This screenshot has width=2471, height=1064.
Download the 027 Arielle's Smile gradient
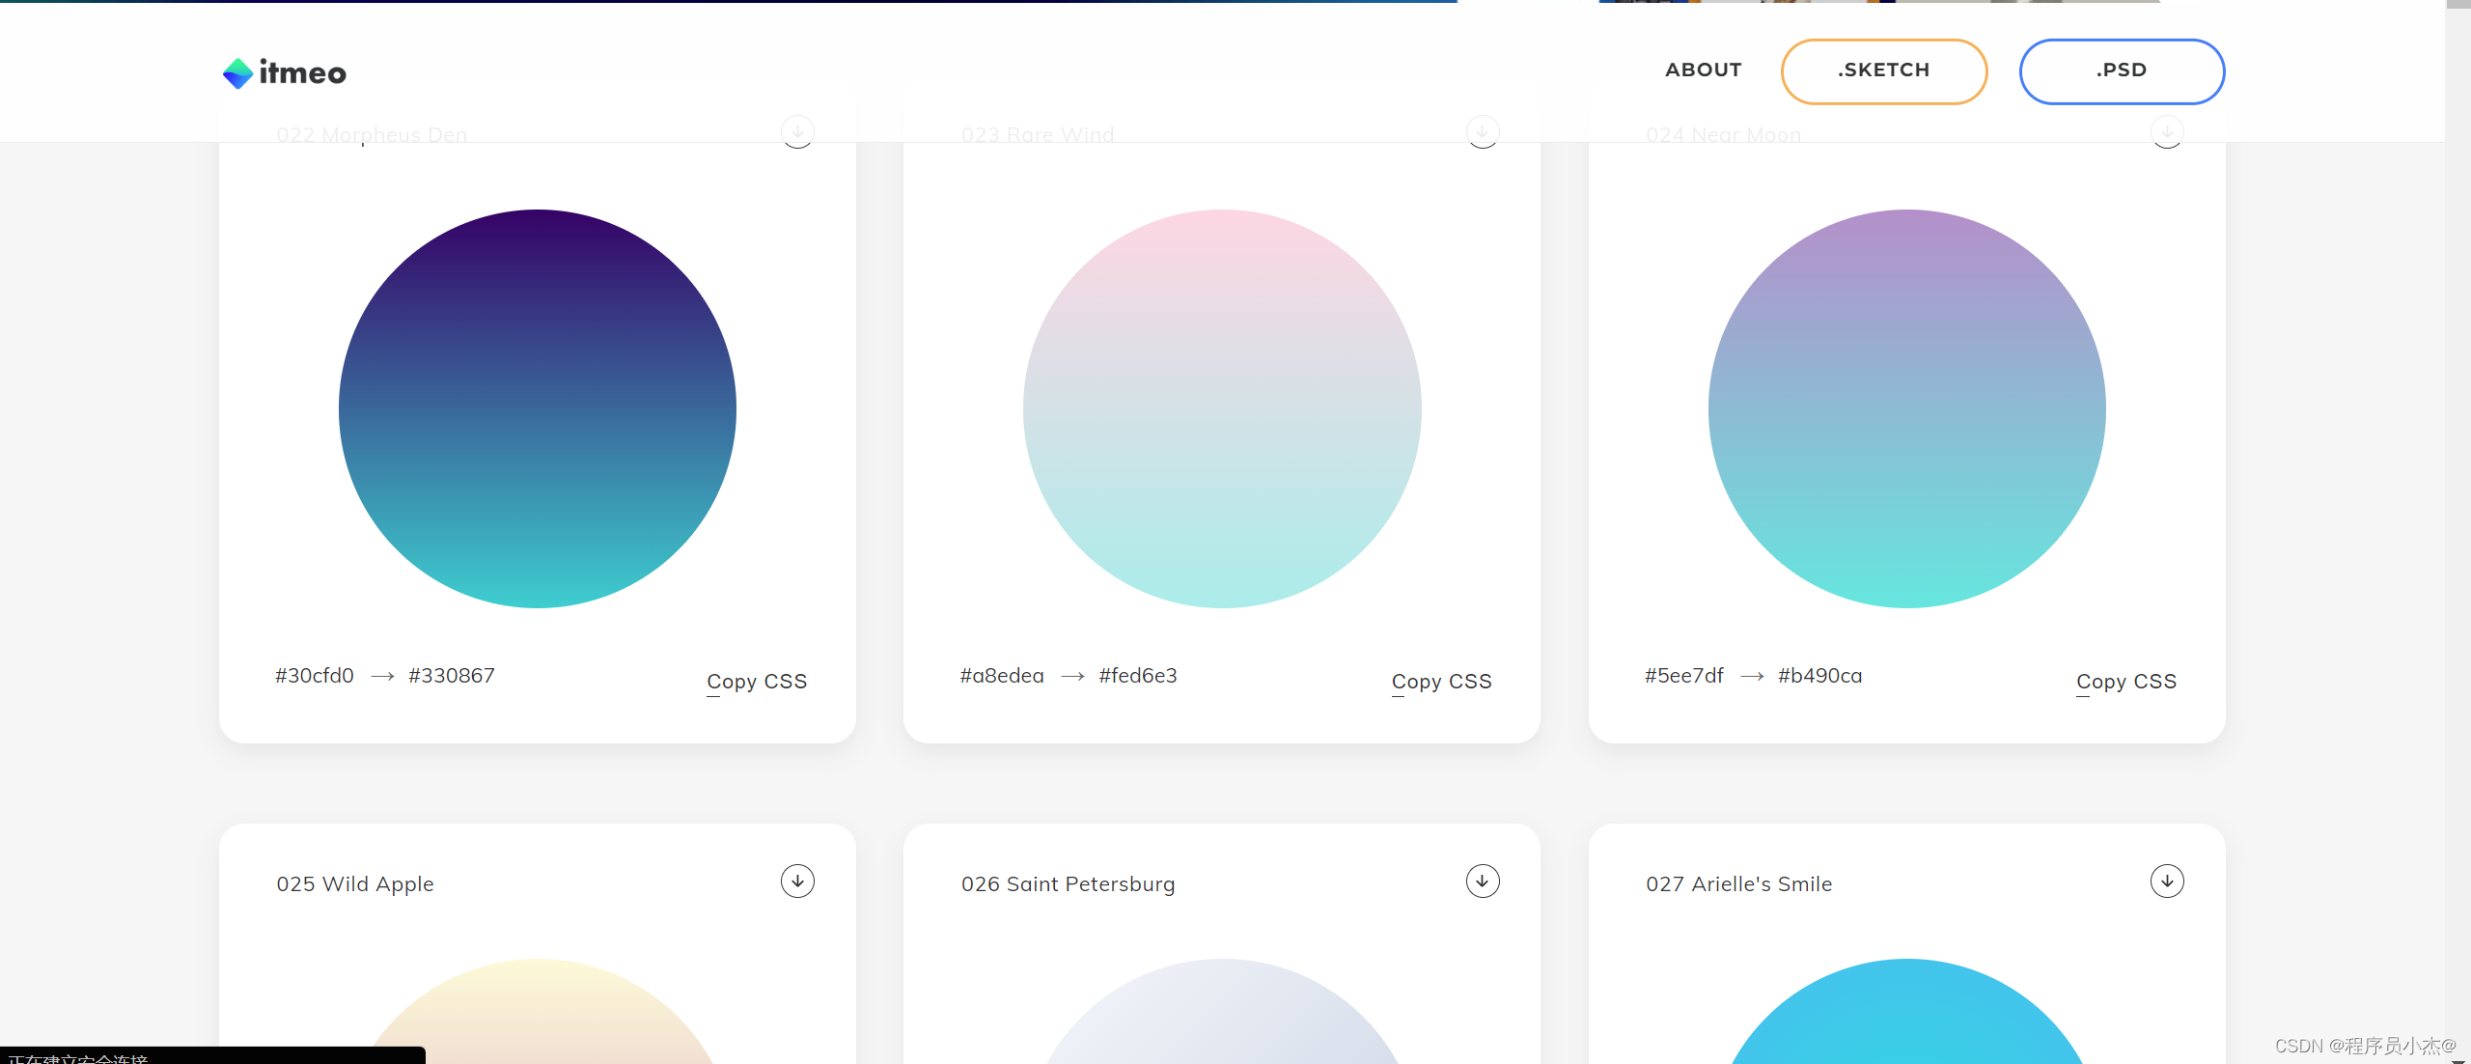coord(2167,881)
